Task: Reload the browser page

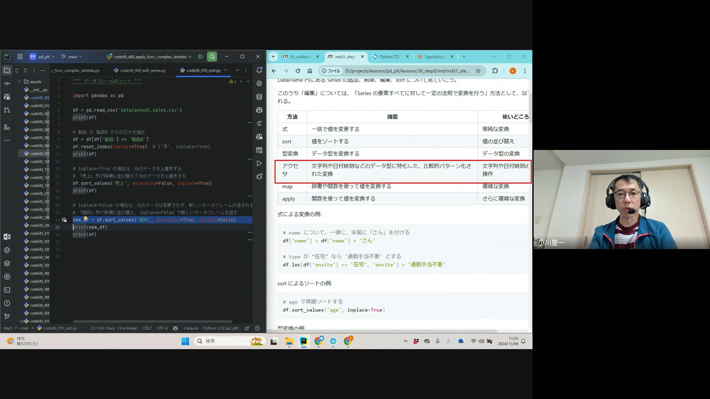Action: point(298,71)
